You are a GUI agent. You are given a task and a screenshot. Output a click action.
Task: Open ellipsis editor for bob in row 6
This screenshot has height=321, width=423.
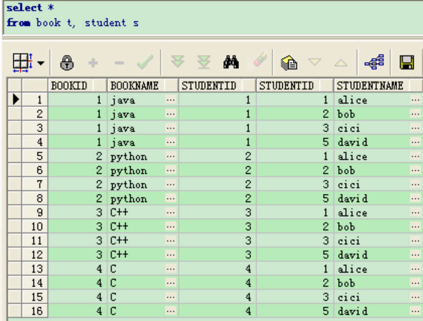tap(415, 170)
